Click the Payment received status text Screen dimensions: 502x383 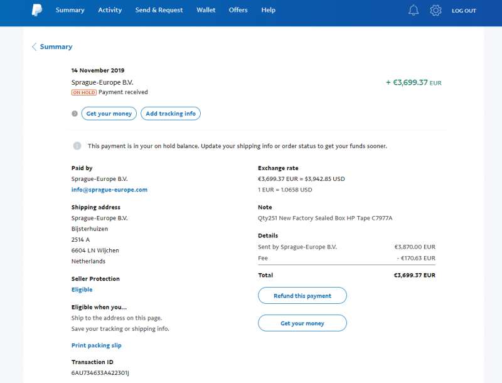[123, 92]
